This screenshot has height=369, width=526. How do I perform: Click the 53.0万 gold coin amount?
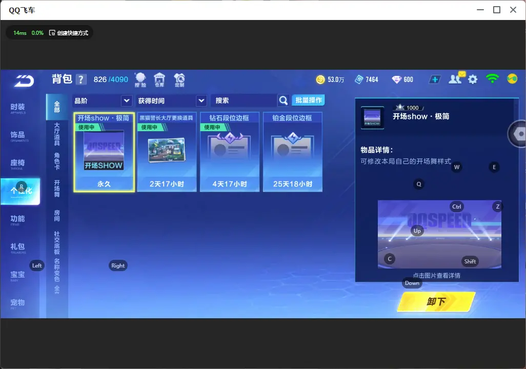coord(336,80)
